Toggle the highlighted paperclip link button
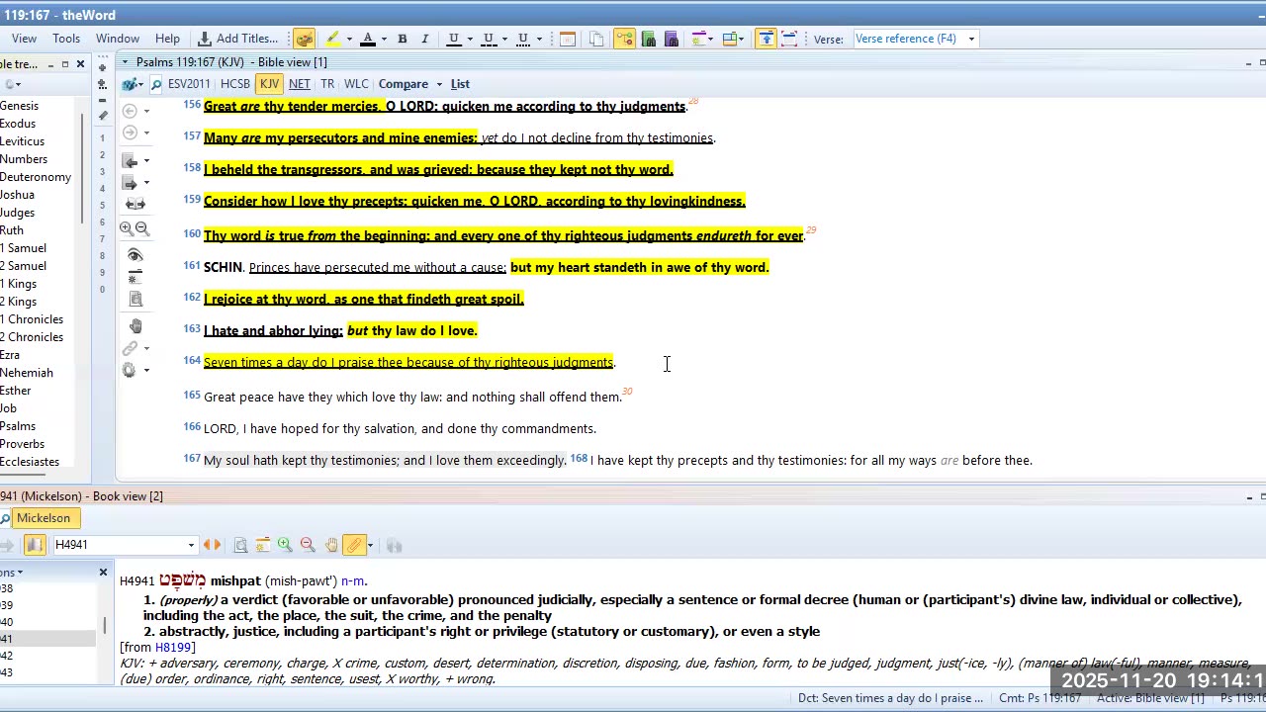 pyautogui.click(x=355, y=545)
